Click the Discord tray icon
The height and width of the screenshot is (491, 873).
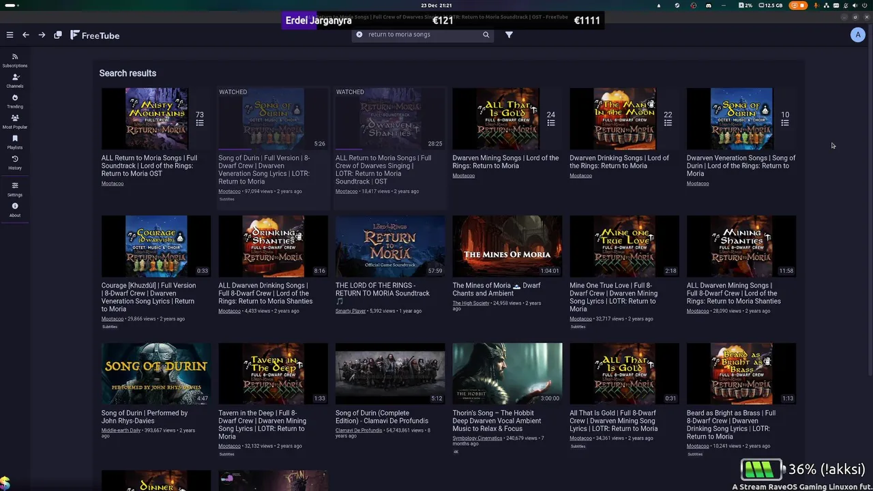click(709, 5)
